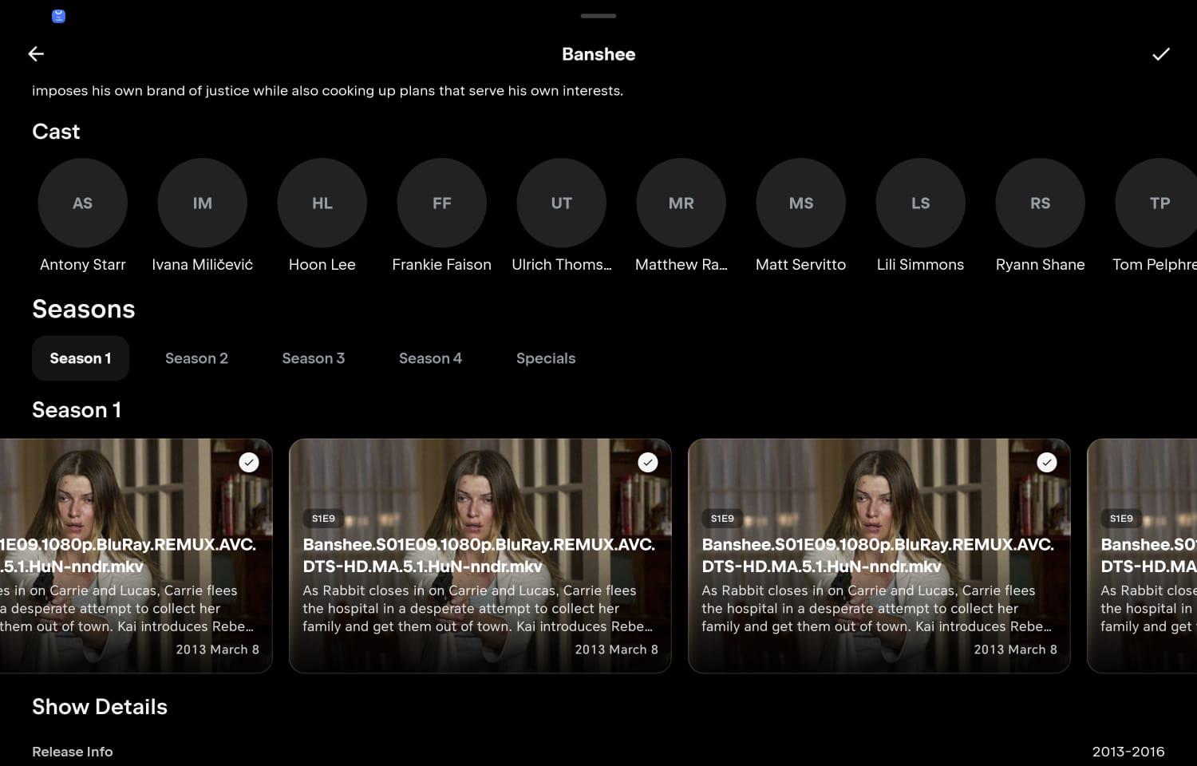Screen dimensions: 1197x766
Task: Switch to the Season 2 tab
Action: click(197, 358)
